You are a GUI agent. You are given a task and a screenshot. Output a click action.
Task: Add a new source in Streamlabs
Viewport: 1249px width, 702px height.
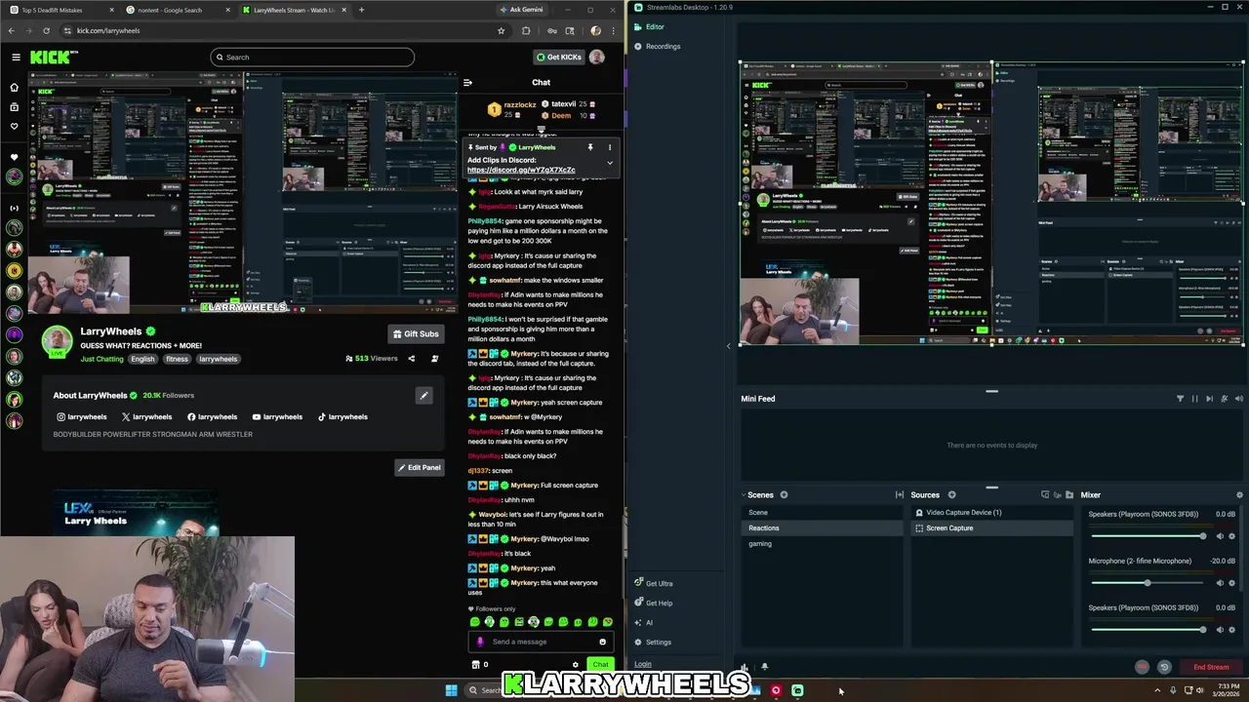pos(951,495)
